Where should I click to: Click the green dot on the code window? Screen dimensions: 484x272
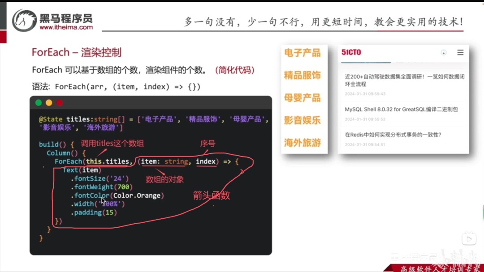pos(39,102)
